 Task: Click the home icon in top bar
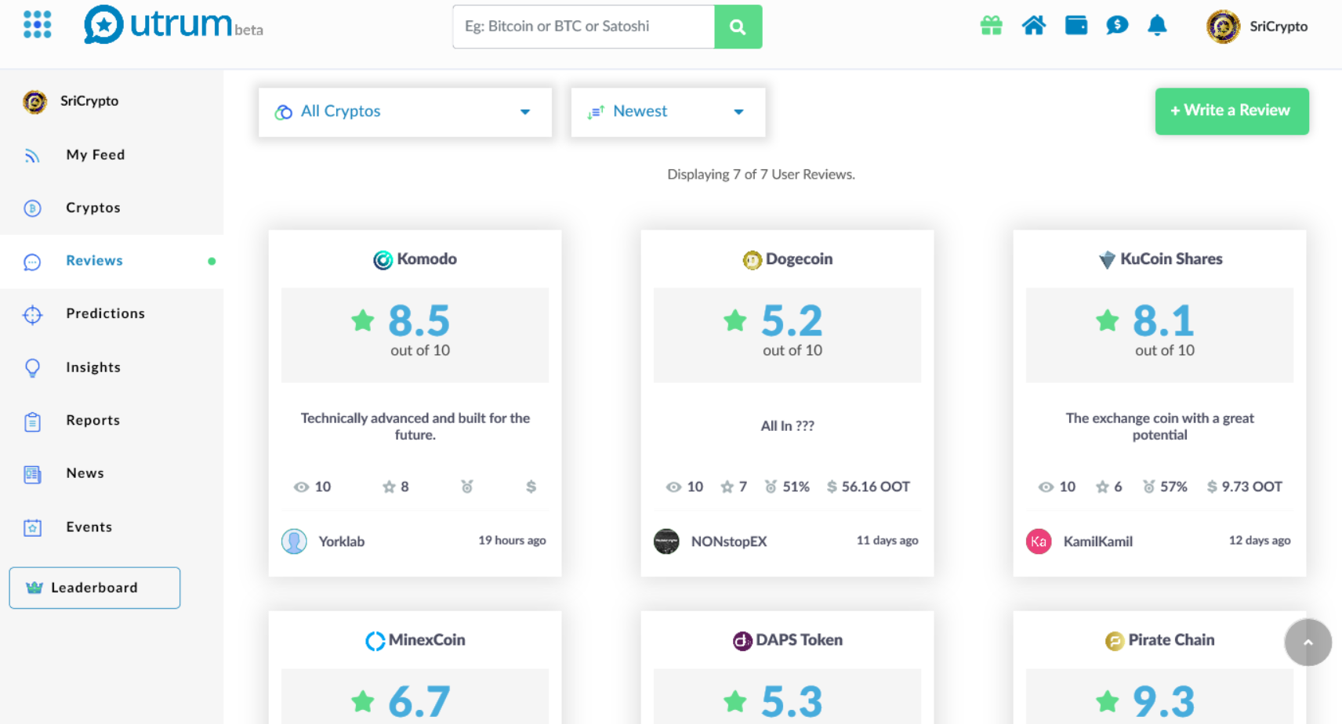coord(1034,25)
